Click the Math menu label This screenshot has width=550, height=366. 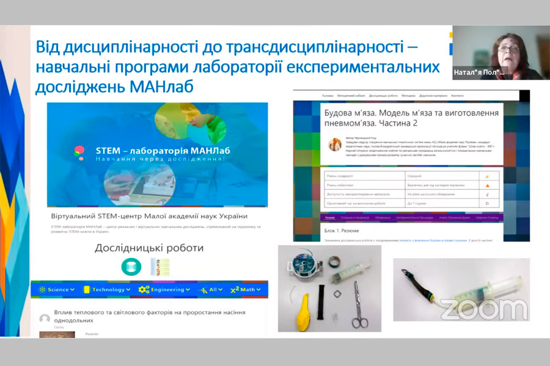click(248, 290)
